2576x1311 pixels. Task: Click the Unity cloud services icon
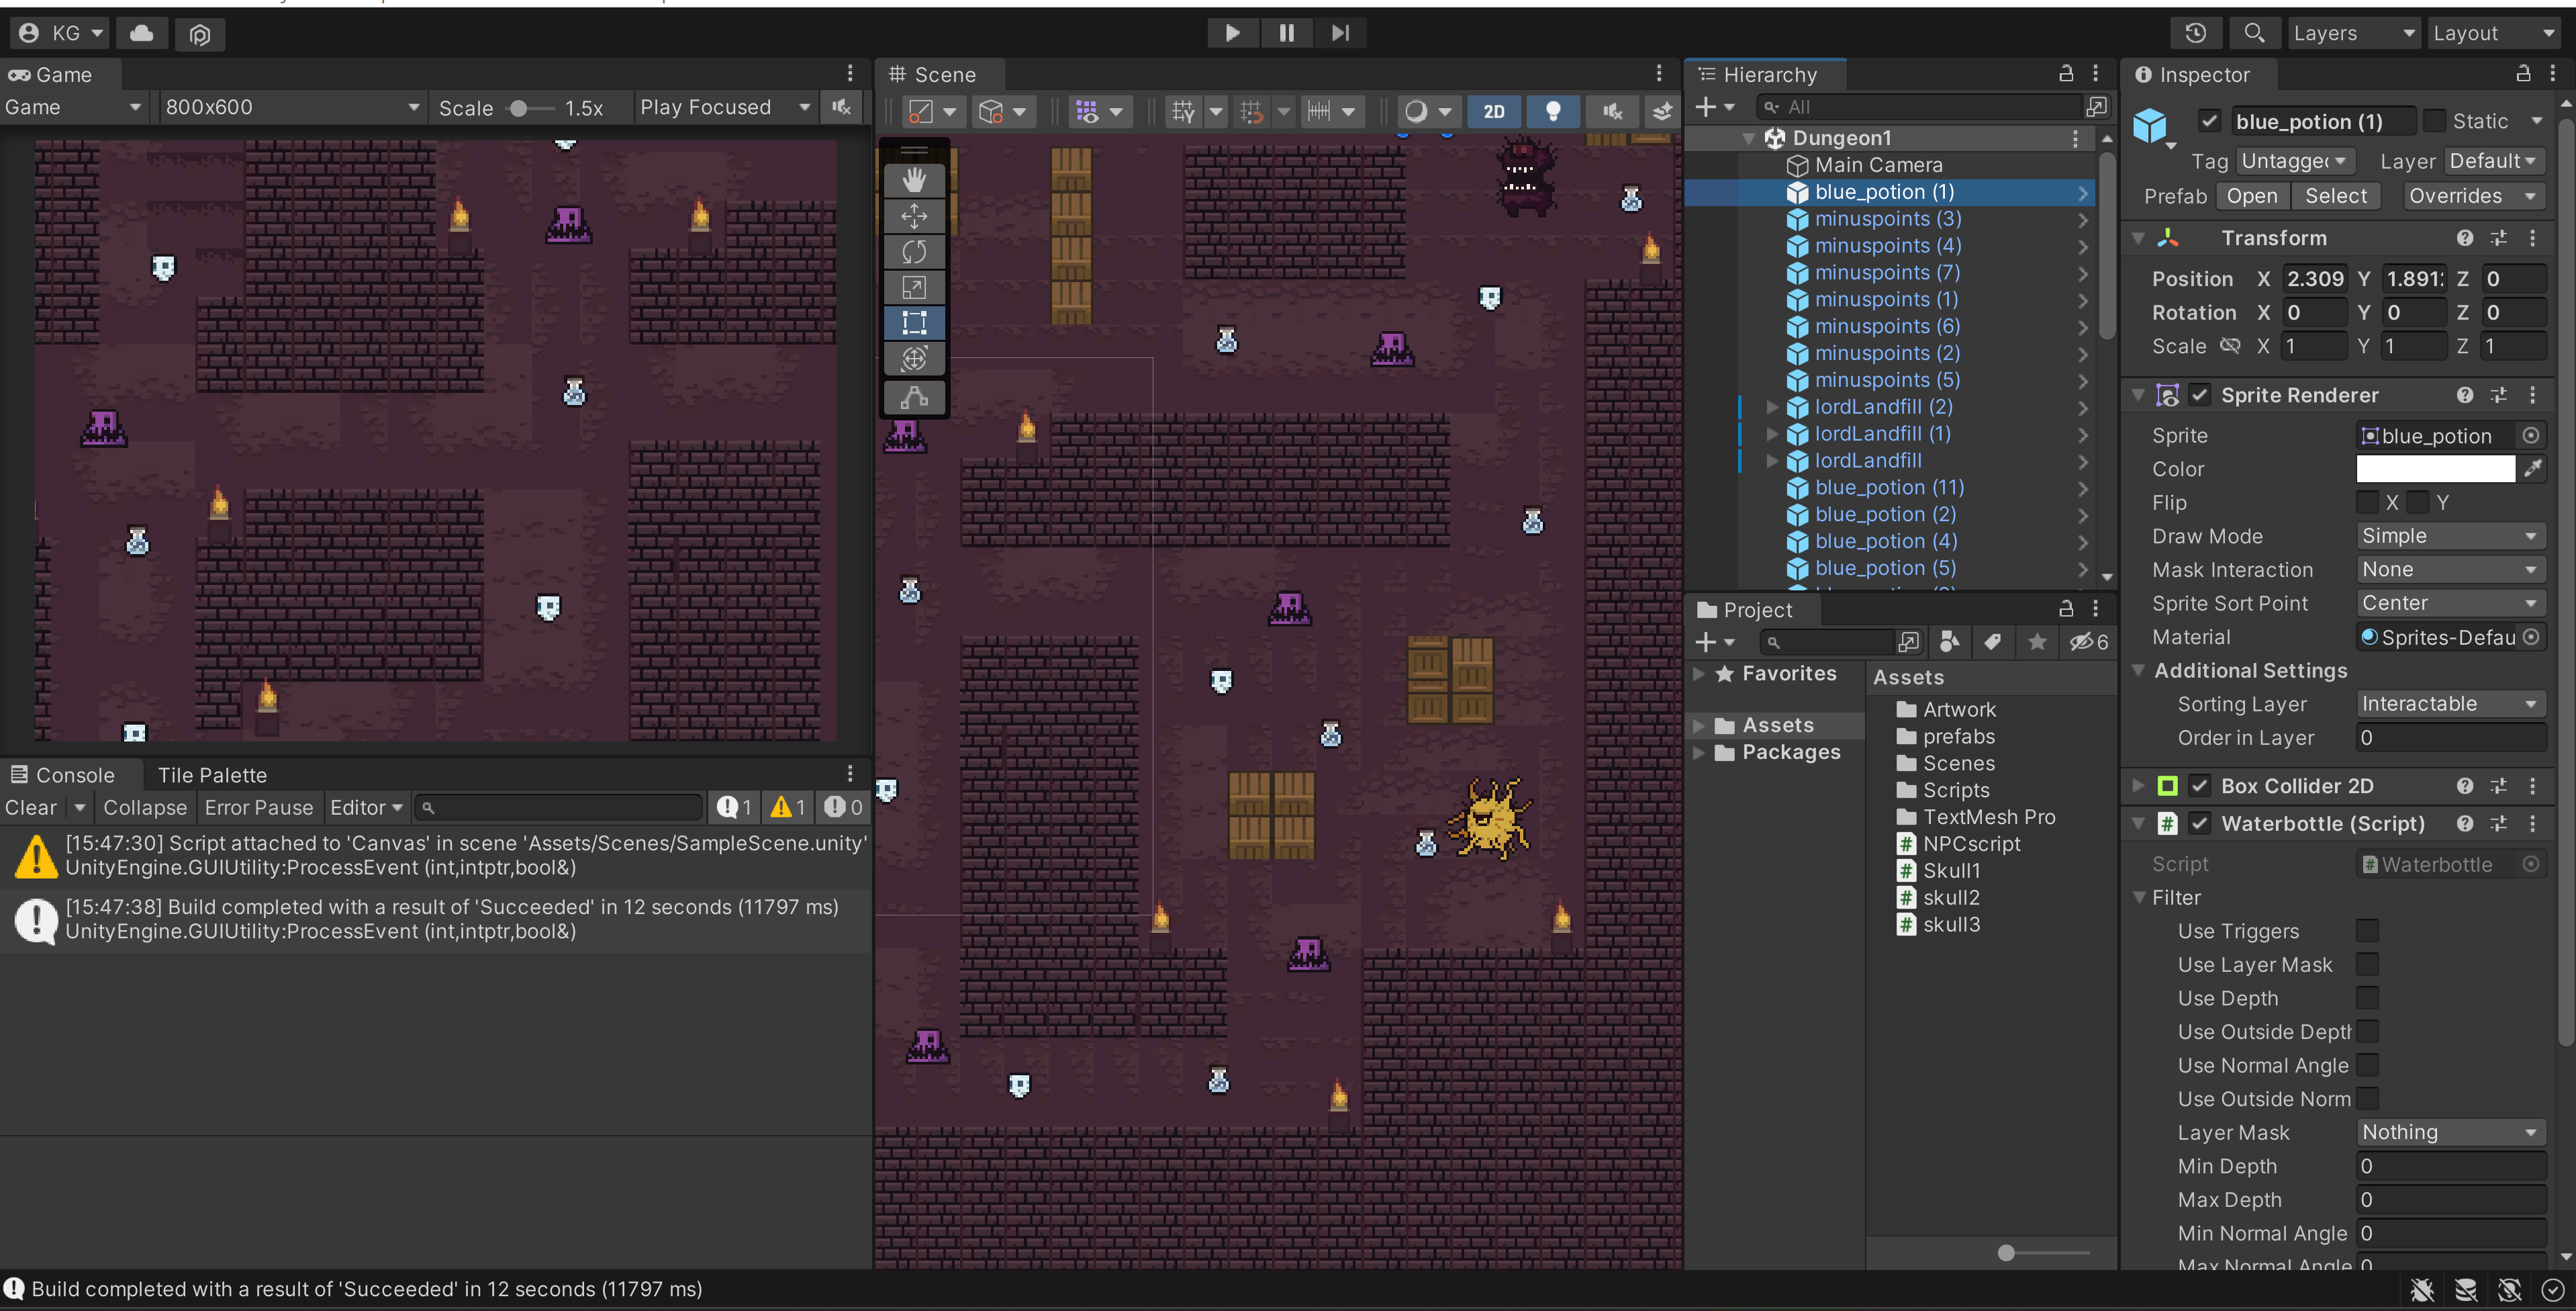coord(142,33)
